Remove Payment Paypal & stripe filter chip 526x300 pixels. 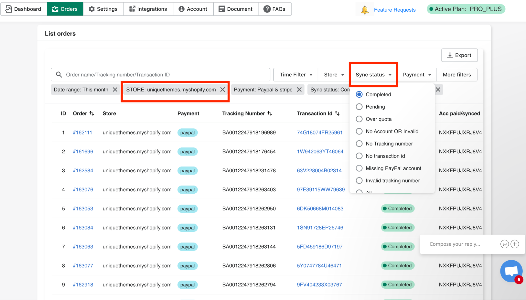(x=299, y=90)
